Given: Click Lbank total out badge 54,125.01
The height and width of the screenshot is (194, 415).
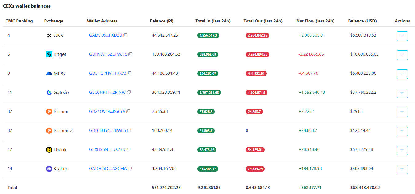Looking at the screenshot, I should [255, 150].
